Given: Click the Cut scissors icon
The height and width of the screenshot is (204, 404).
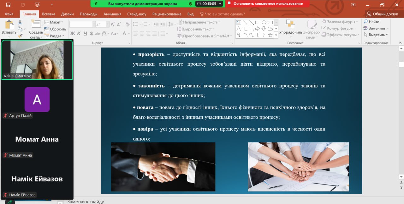Looking at the screenshot, I should (x=20, y=22).
